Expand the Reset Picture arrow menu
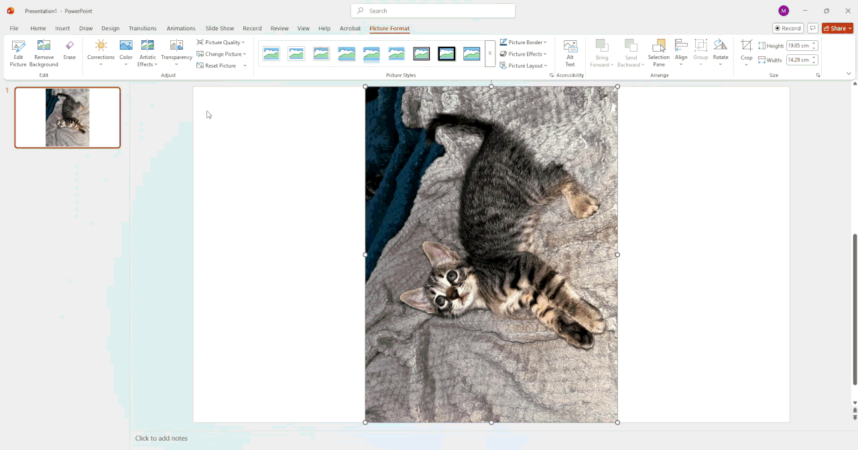The image size is (858, 450). [245, 66]
